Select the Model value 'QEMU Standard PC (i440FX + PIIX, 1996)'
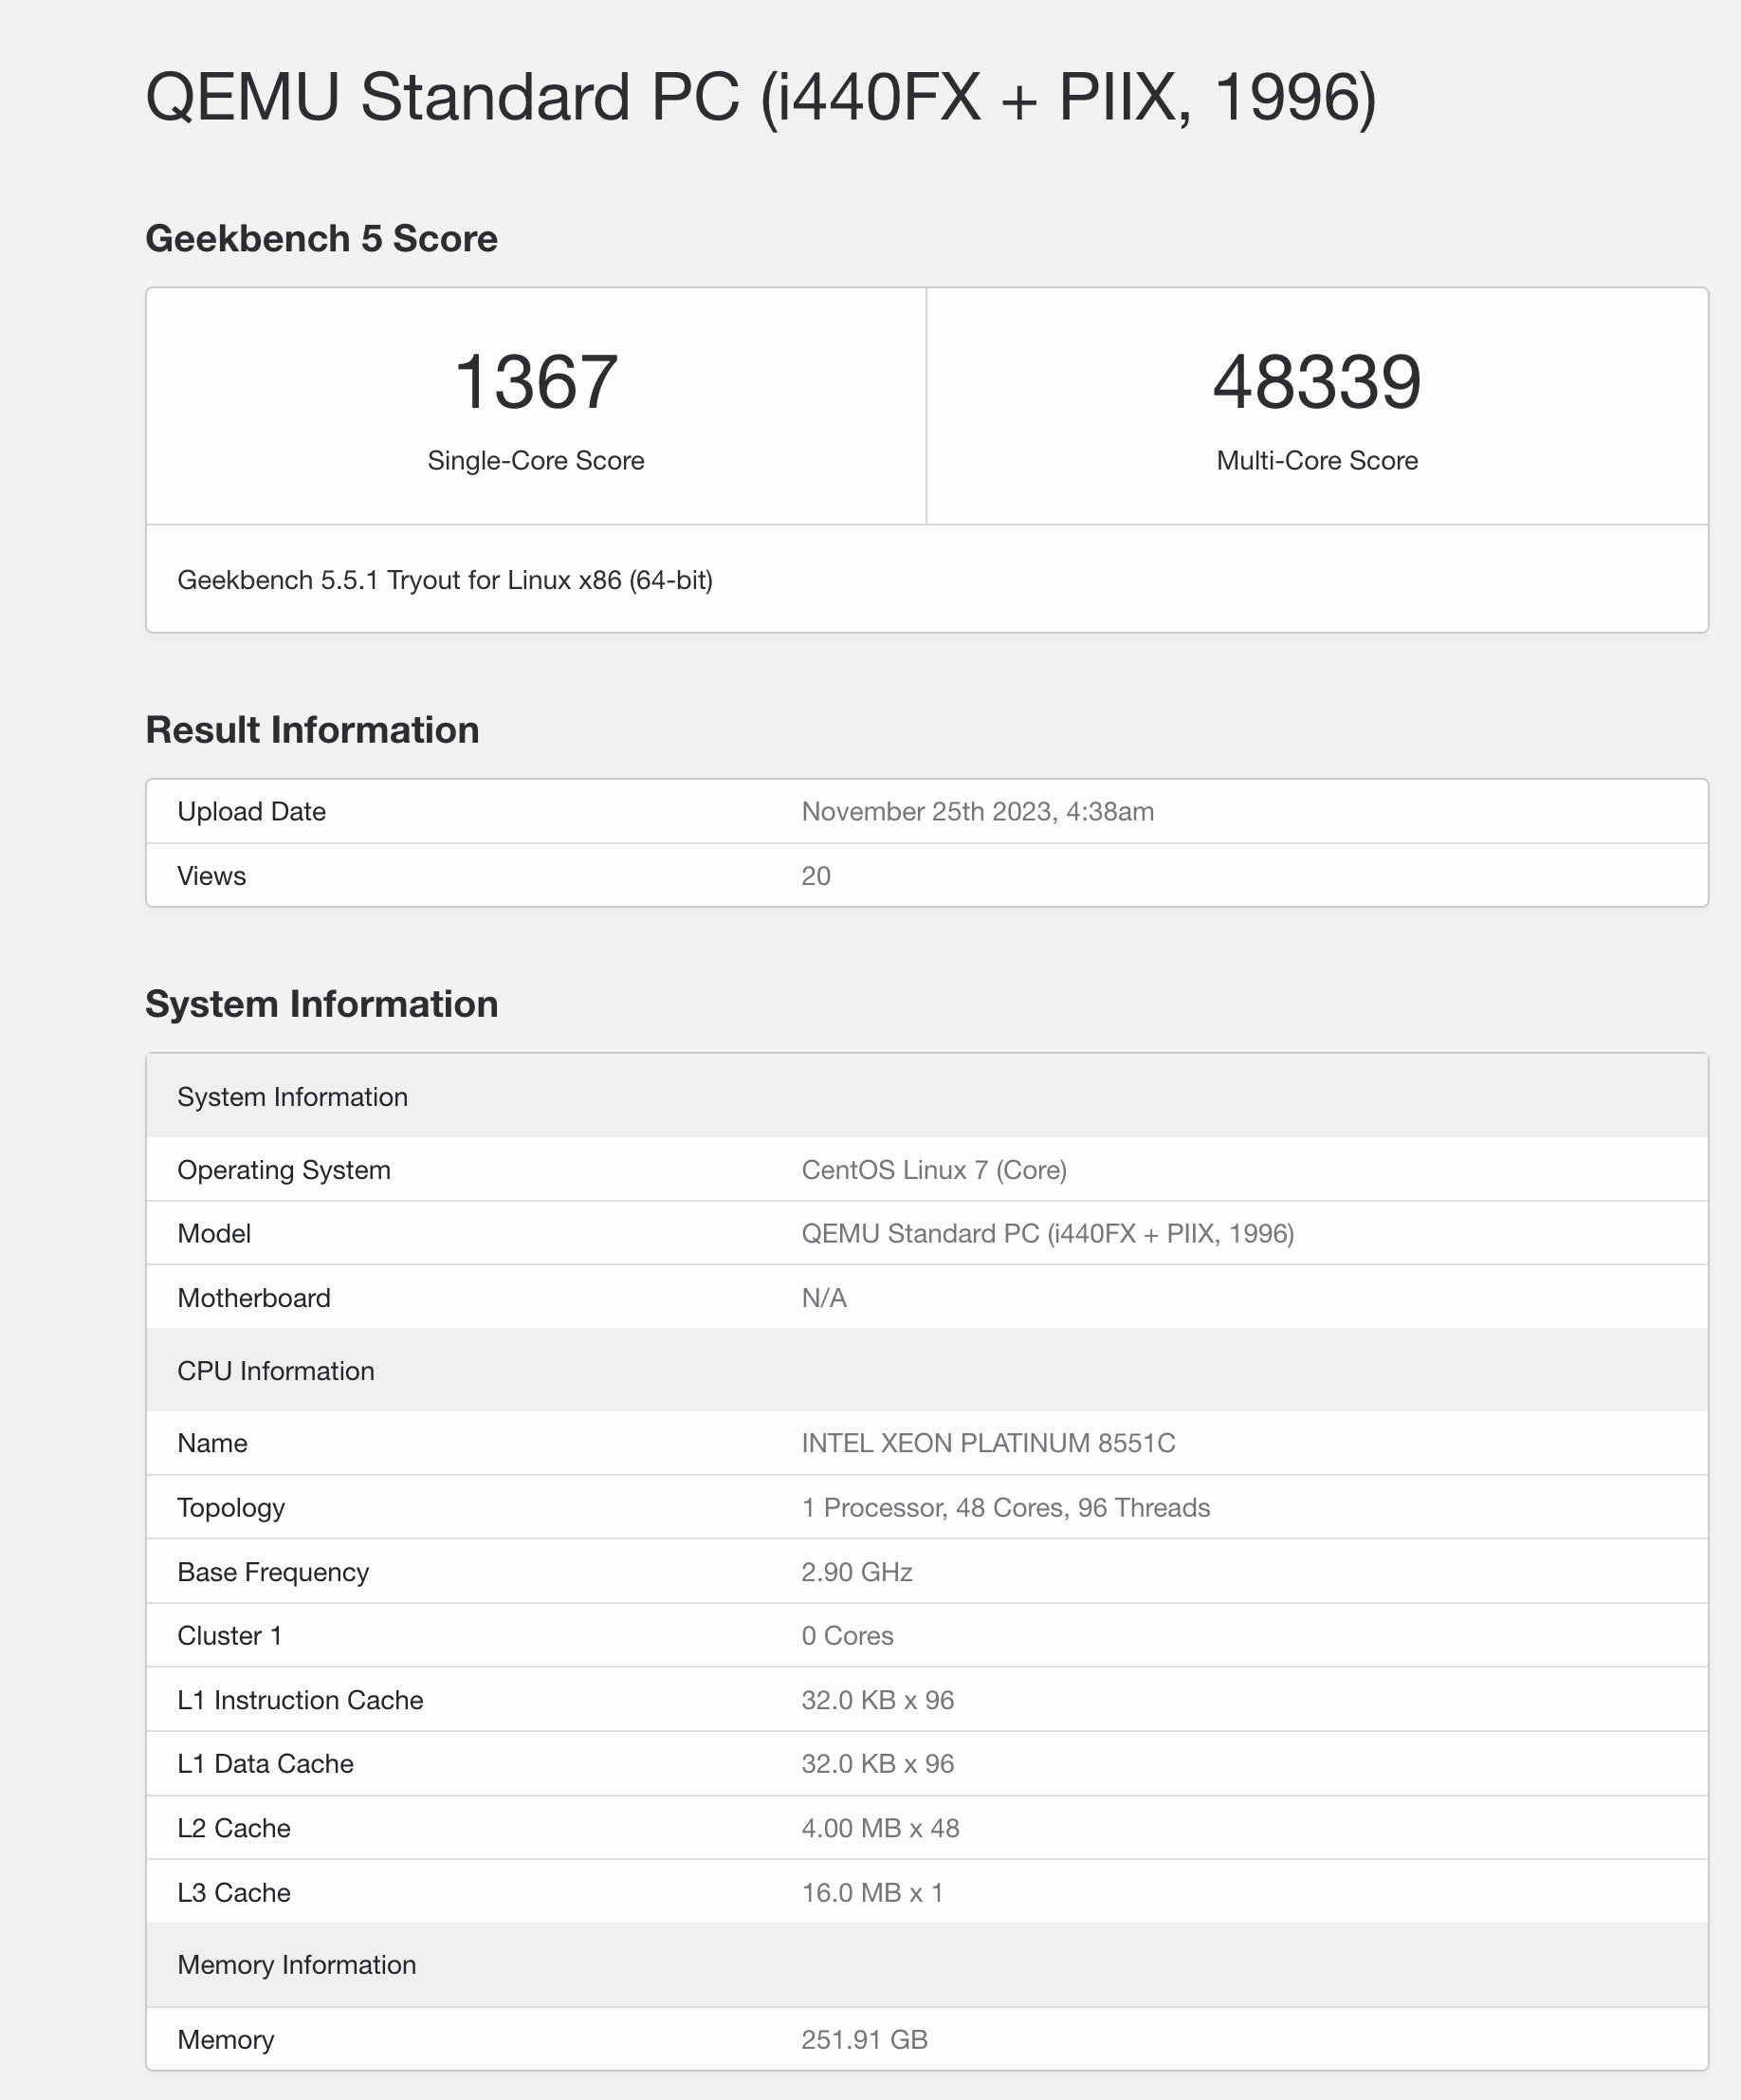 1048,1234
